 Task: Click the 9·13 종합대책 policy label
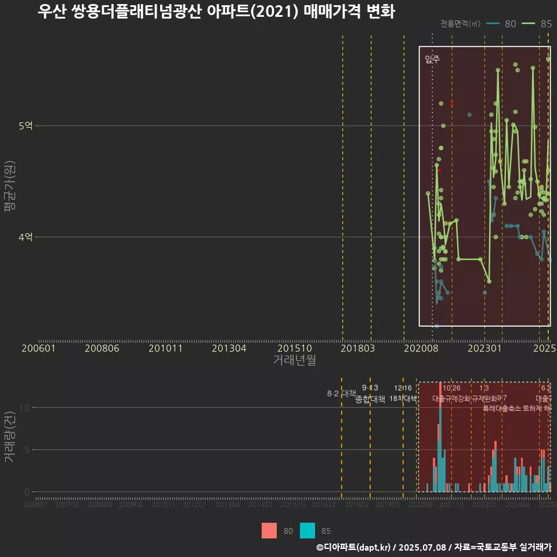click(370, 393)
